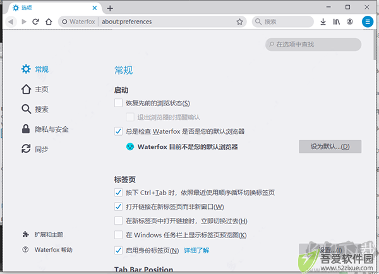
Task: Click the sad-face default browser status icon
Action: [x=130, y=146]
